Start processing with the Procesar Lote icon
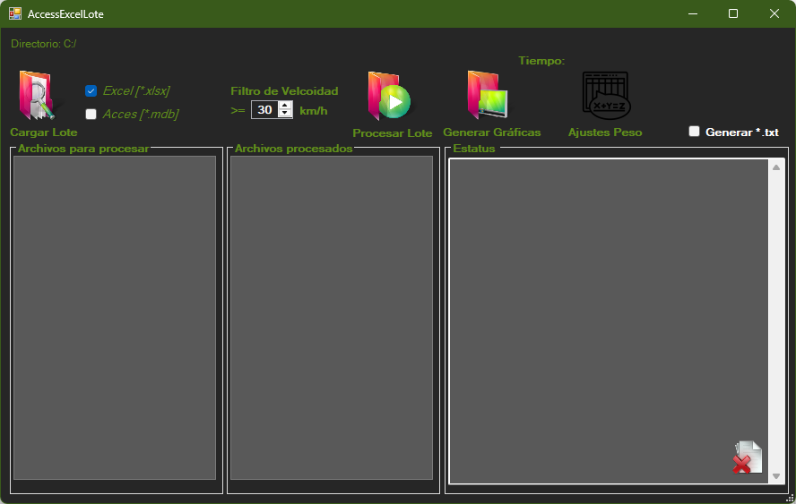The height and width of the screenshot is (504, 796). 389,97
